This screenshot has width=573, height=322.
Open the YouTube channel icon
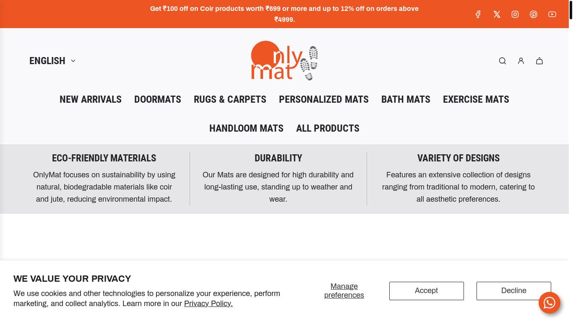coord(552,14)
